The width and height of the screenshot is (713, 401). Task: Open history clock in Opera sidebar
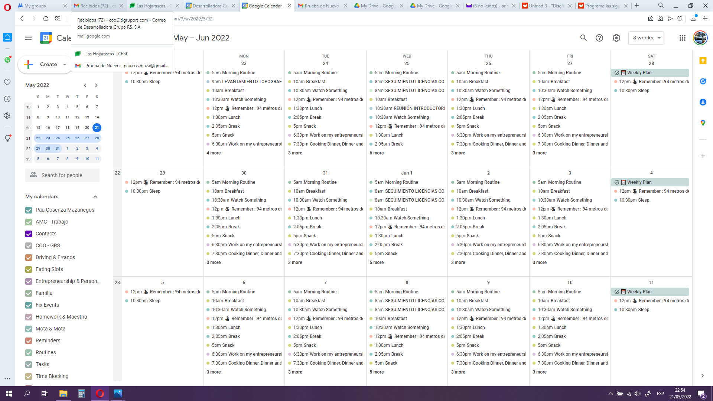pyautogui.click(x=7, y=99)
